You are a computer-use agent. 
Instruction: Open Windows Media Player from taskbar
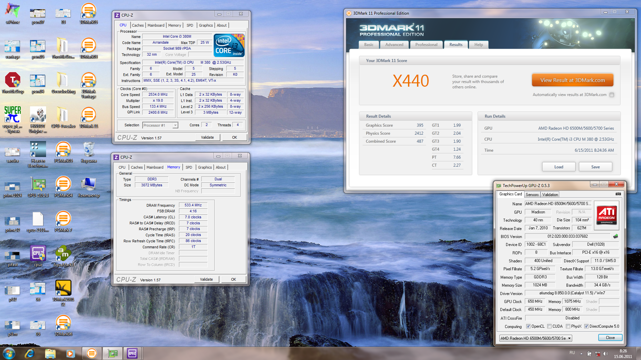pos(70,353)
